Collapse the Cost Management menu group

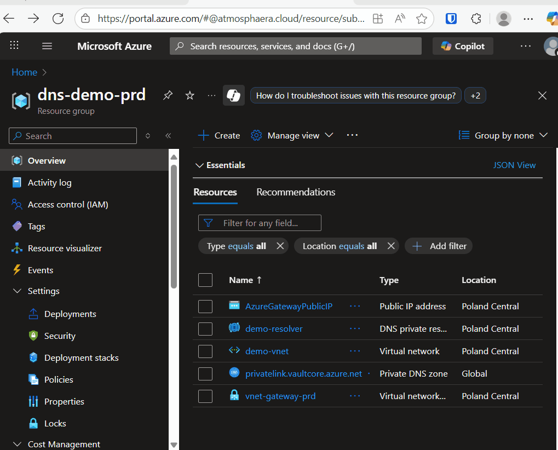point(17,445)
